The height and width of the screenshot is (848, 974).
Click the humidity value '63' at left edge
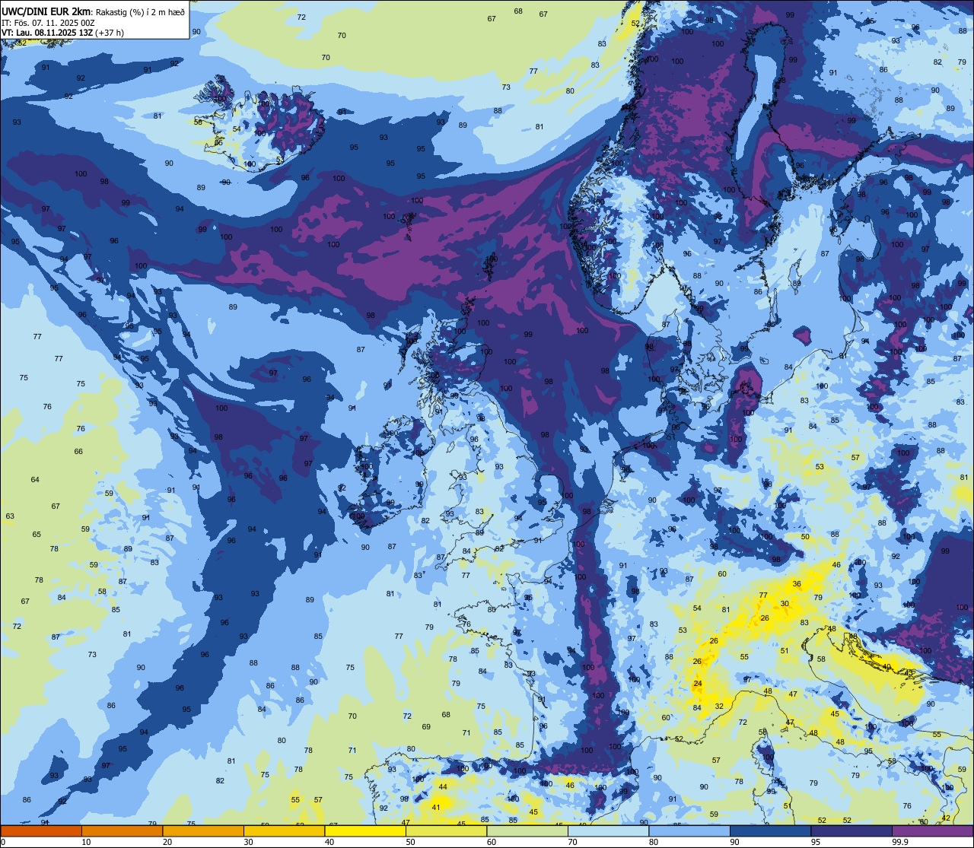tap(10, 516)
